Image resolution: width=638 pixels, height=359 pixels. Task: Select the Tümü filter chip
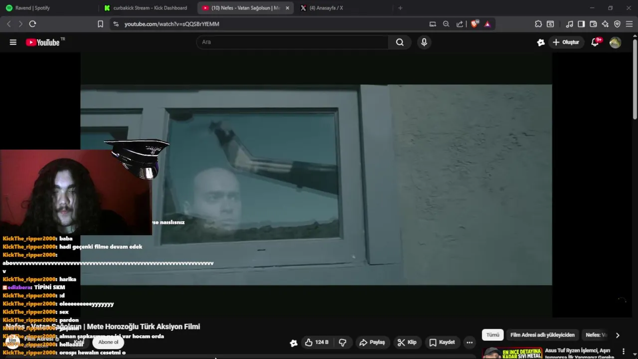[x=492, y=335]
